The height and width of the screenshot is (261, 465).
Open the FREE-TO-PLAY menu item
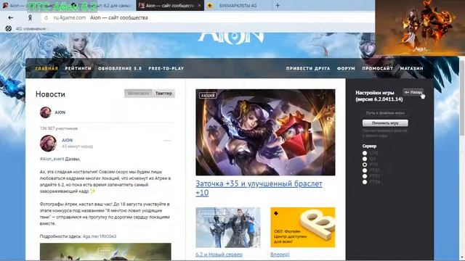pos(166,68)
